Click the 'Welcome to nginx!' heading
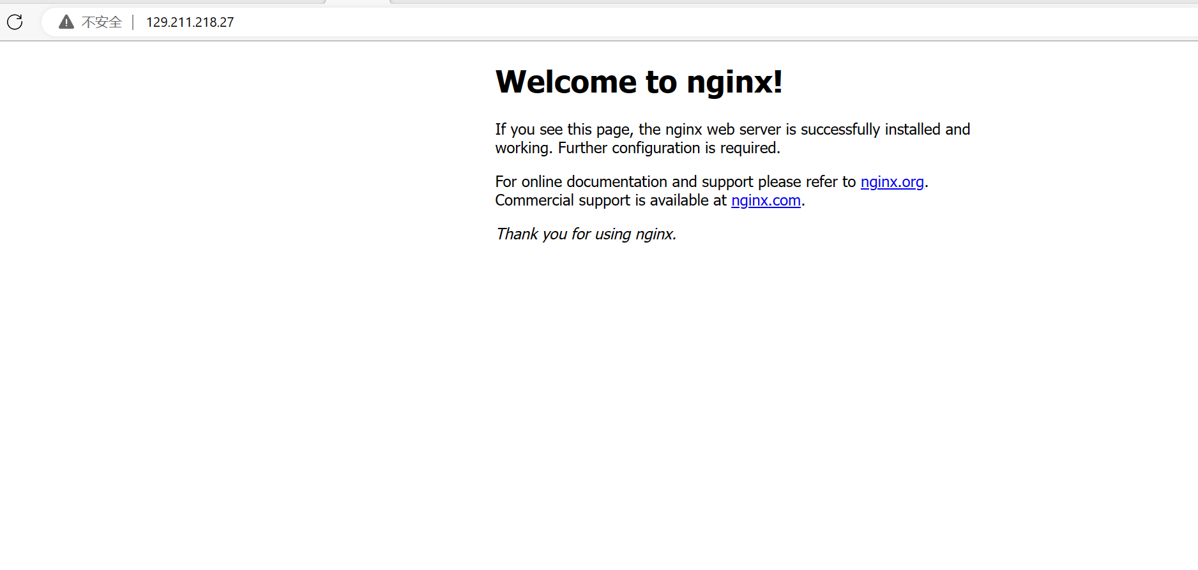Viewport: 1198px width, 570px height. (x=639, y=82)
